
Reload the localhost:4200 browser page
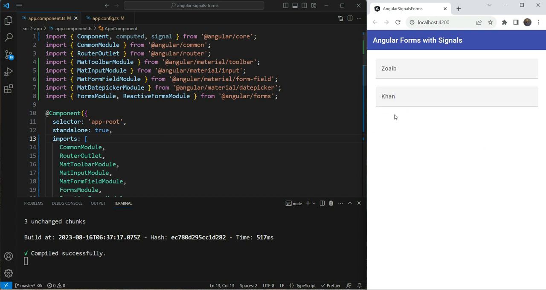(x=398, y=22)
